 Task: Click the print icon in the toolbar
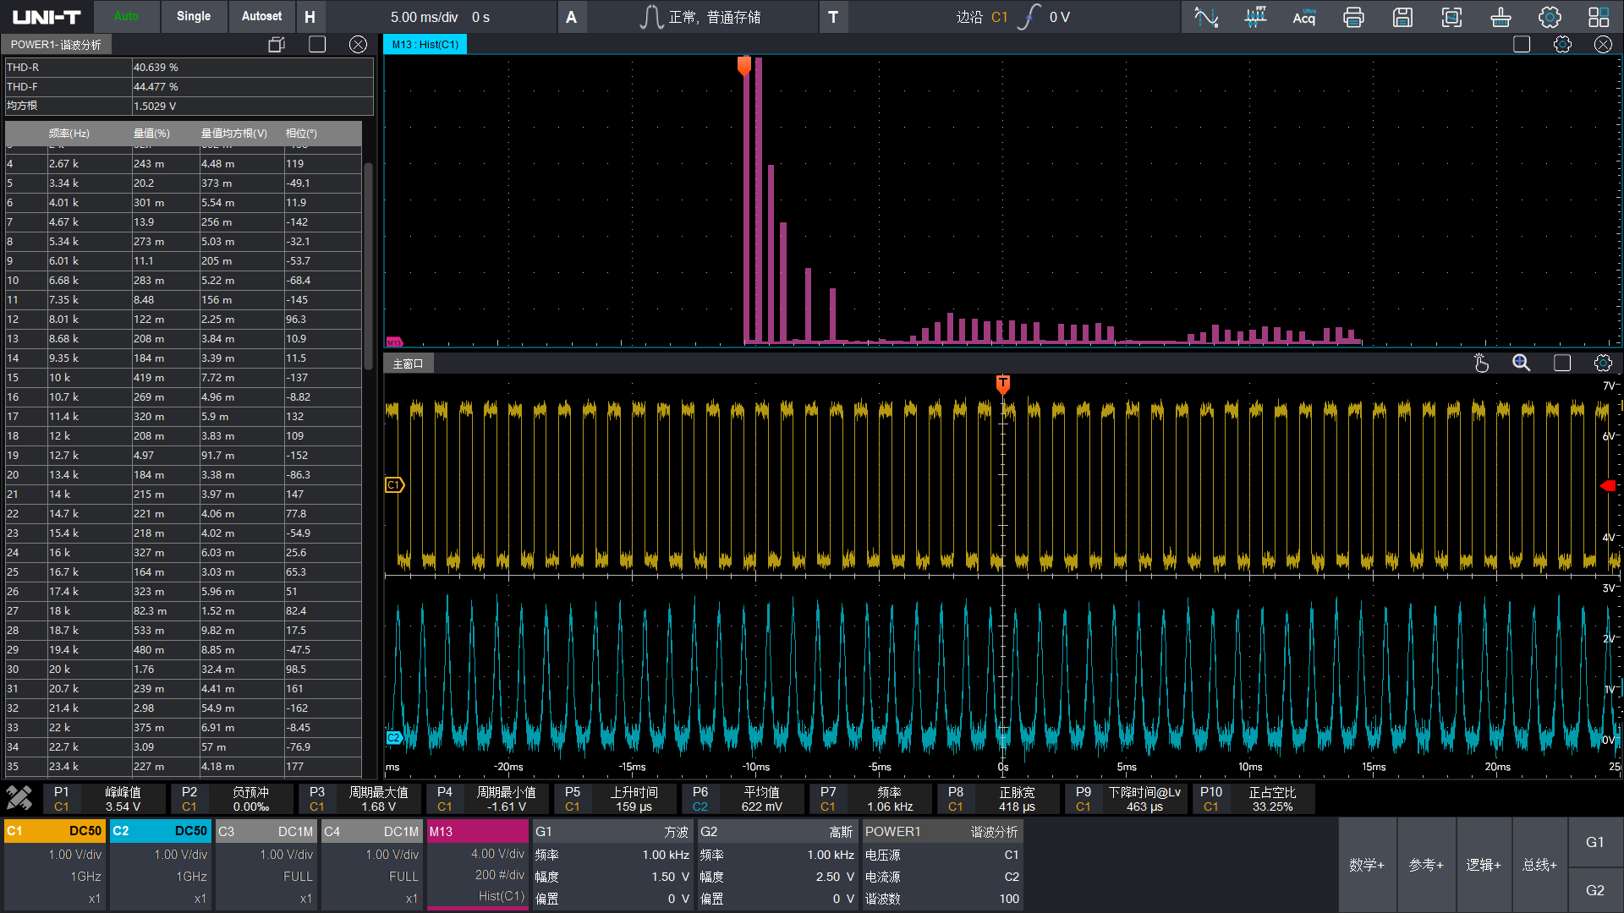[1353, 17]
